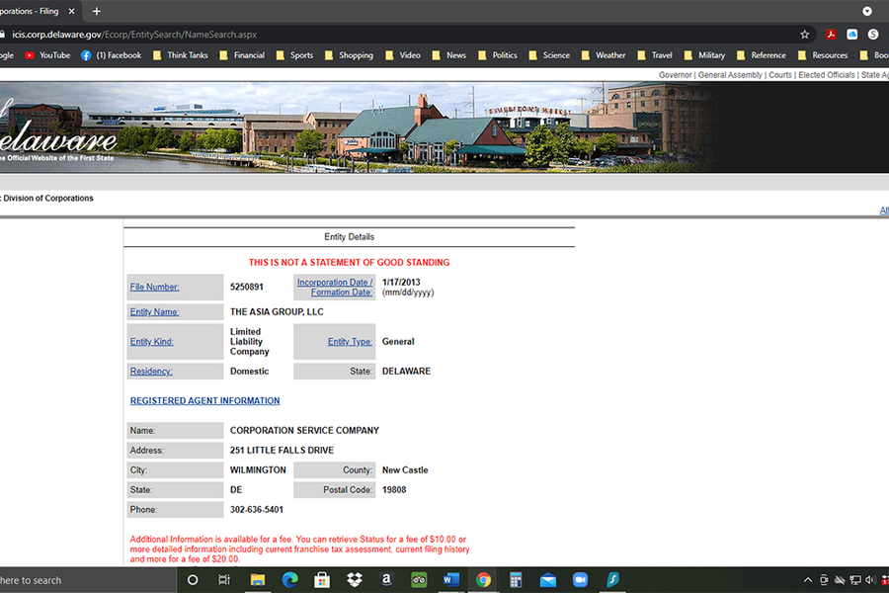Open Microsoft Edge from the taskbar

(289, 580)
